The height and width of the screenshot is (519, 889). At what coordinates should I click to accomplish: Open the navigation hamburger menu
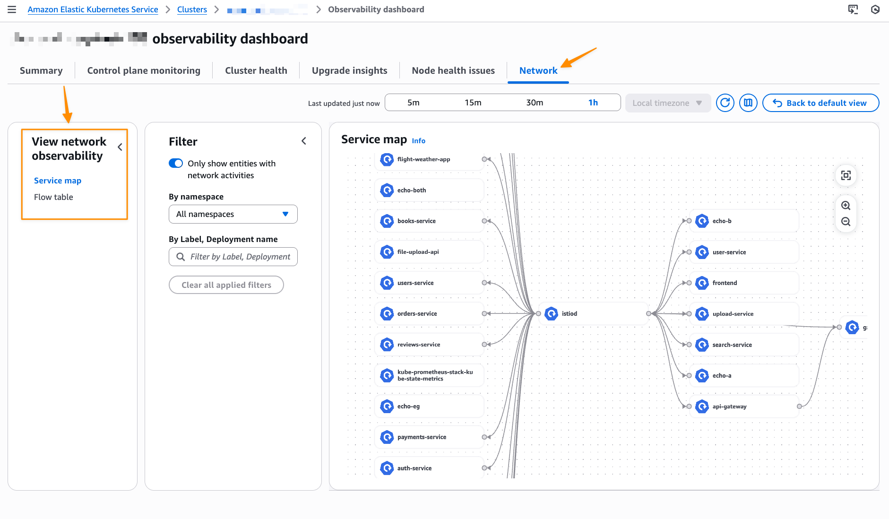pyautogui.click(x=12, y=9)
